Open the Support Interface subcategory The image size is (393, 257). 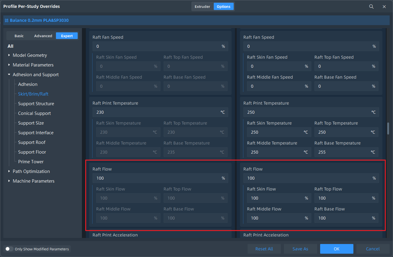point(36,133)
